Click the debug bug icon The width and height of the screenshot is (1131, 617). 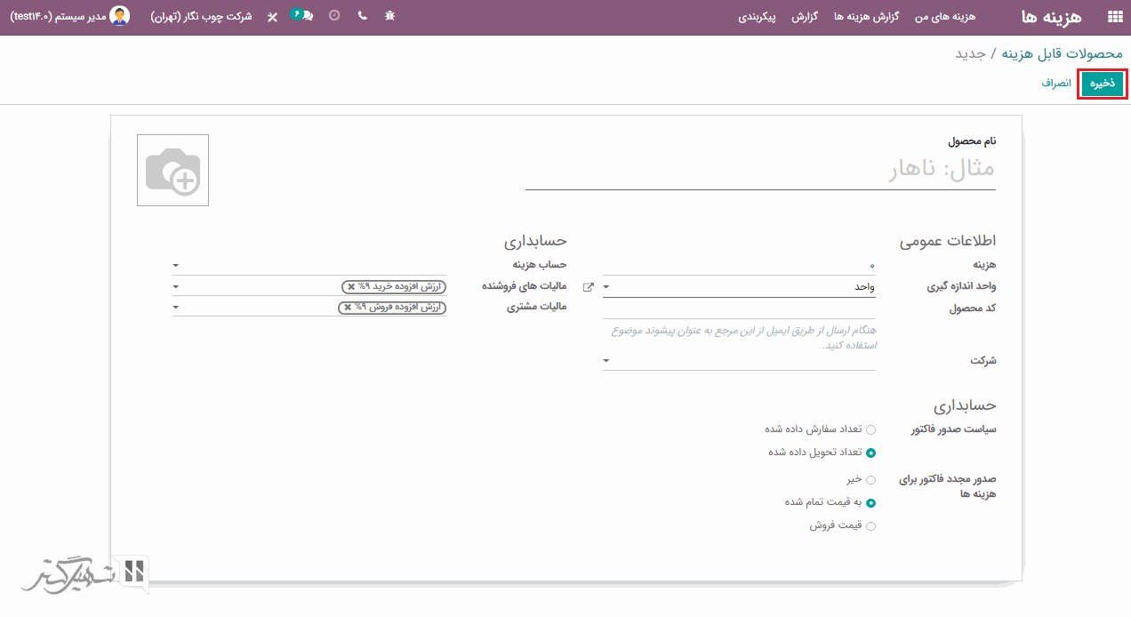coord(389,16)
